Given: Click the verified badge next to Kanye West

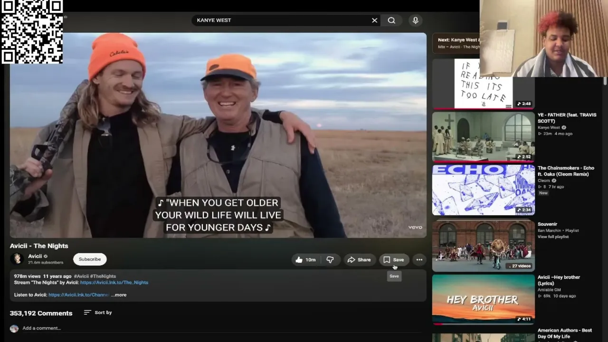Looking at the screenshot, I should tap(564, 128).
